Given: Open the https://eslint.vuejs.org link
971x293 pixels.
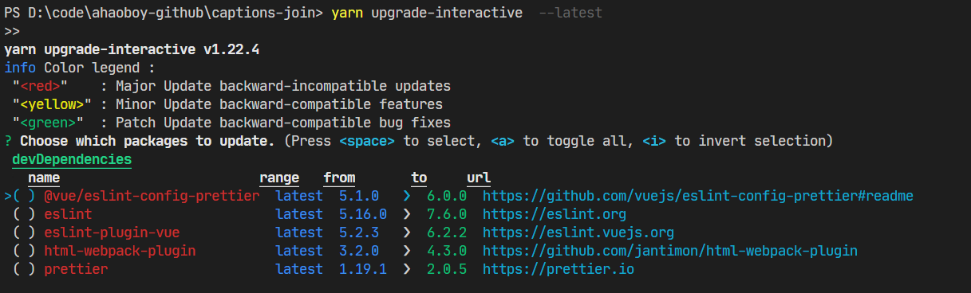Looking at the screenshot, I should [578, 232].
